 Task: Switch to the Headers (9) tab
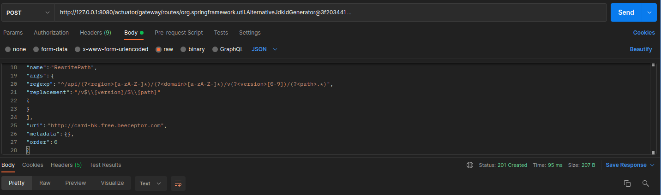pos(95,33)
